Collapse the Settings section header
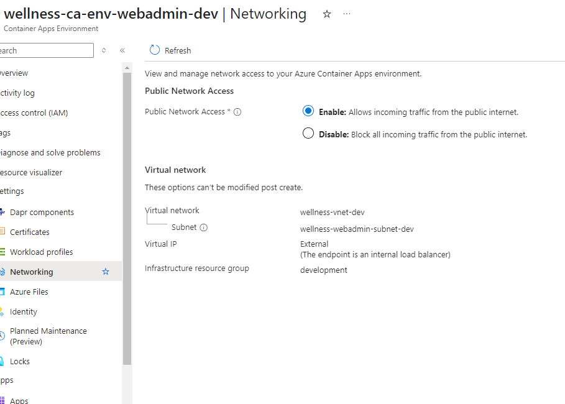This screenshot has width=565, height=404. pyautogui.click(x=12, y=191)
